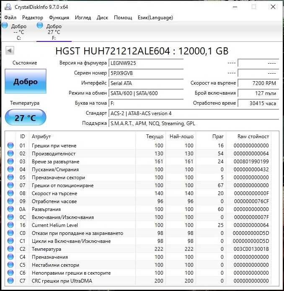Viewport: 284px width, 291px height.
Task: Click the 27 °C temperature button
Action: click(x=26, y=118)
